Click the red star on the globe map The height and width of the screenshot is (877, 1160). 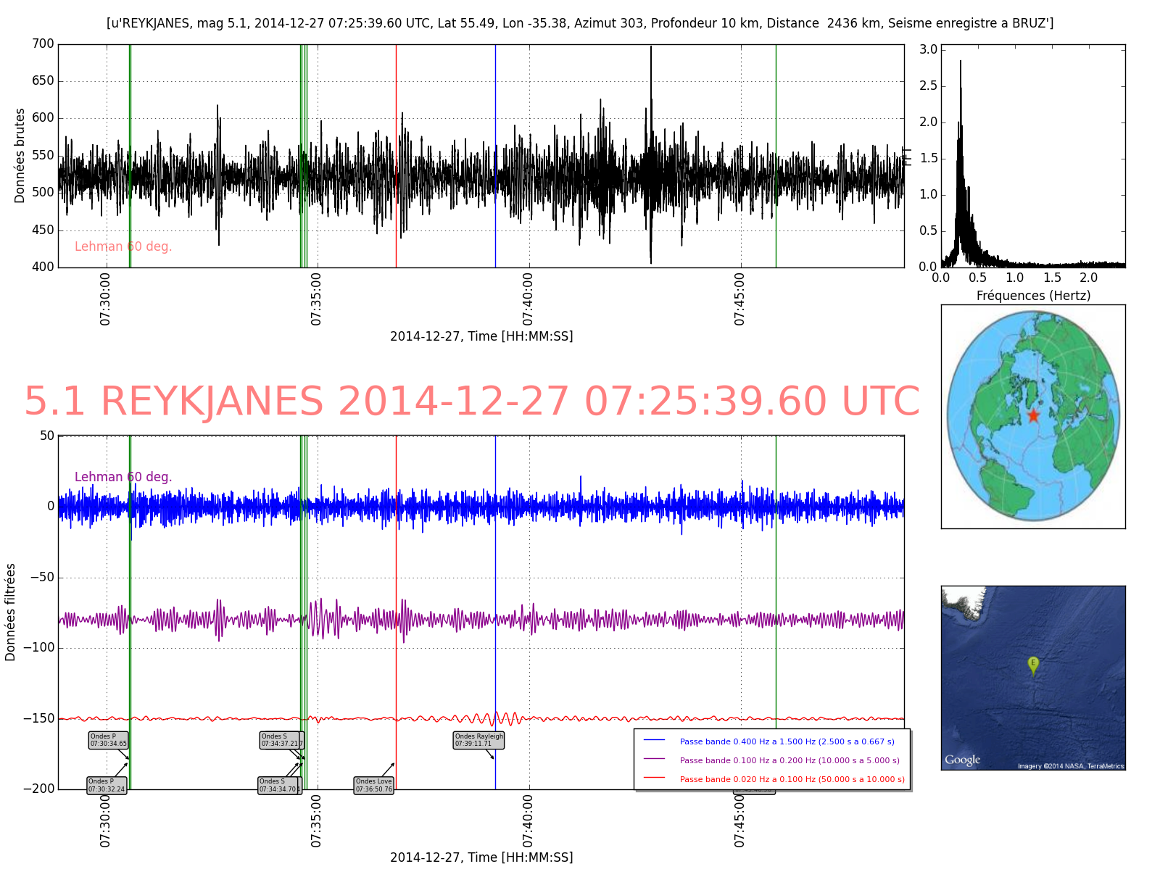[1033, 415]
